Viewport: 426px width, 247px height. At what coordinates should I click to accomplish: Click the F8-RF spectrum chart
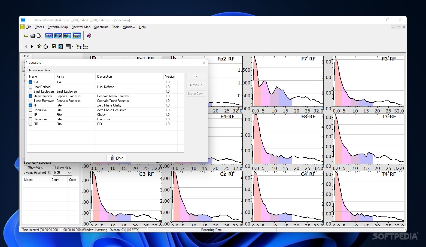[x=288, y=139]
